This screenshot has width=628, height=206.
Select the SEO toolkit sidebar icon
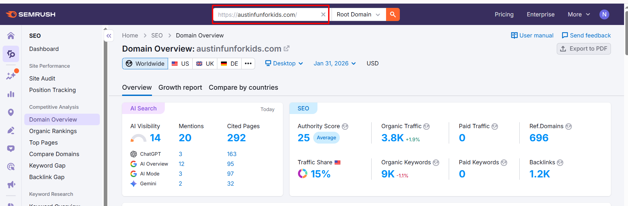[x=11, y=54]
